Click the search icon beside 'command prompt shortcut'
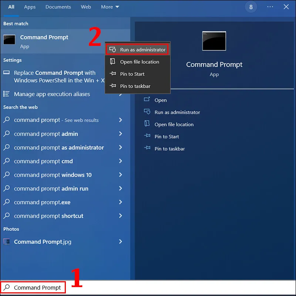The height and width of the screenshot is (296, 296). pyautogui.click(x=6, y=216)
